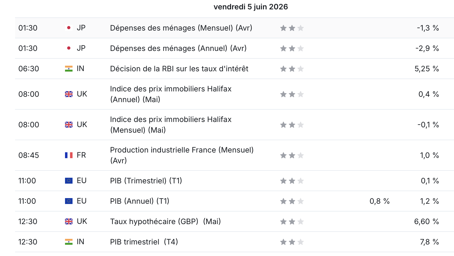Click importance stars for Production industrielle France
The width and height of the screenshot is (454, 256).
(x=292, y=155)
